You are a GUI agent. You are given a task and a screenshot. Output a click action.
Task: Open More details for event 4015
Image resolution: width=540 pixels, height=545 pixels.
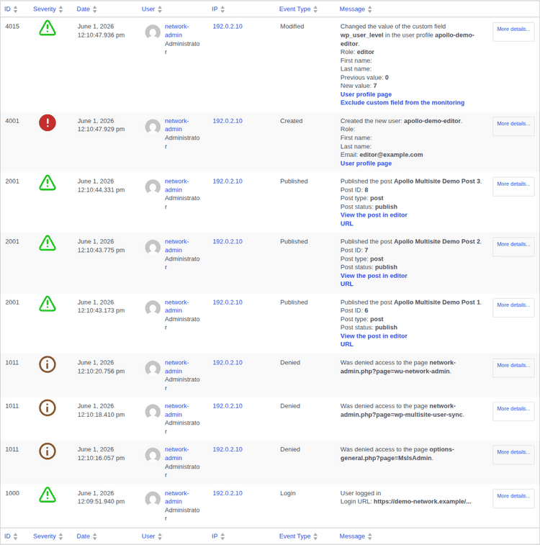[x=513, y=32]
